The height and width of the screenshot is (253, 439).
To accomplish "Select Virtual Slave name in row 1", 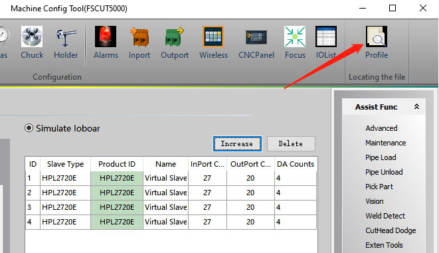I will click(x=166, y=178).
